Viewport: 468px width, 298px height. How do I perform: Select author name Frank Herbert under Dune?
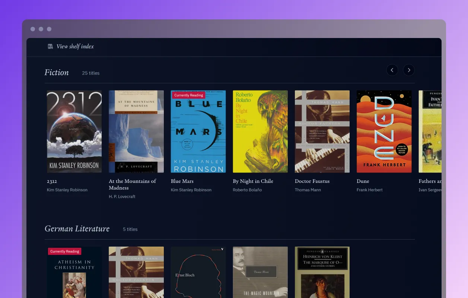[x=369, y=190]
